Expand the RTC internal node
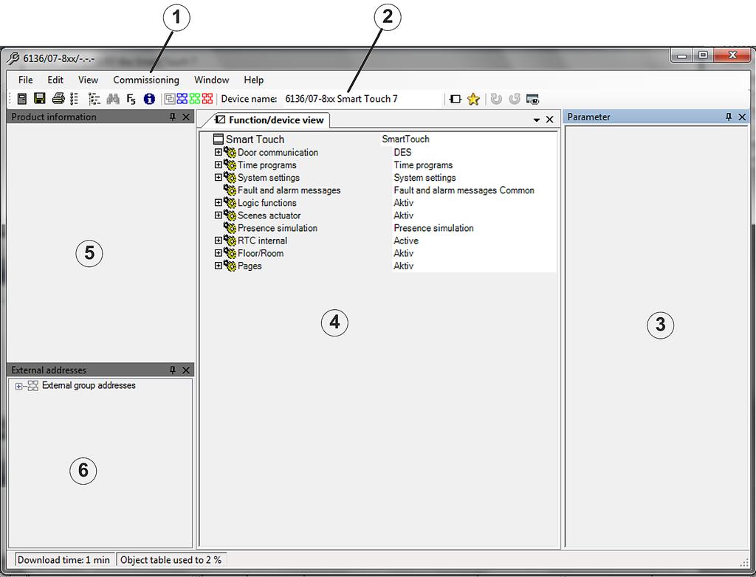Screen dimensions: 756x577 click(x=219, y=240)
